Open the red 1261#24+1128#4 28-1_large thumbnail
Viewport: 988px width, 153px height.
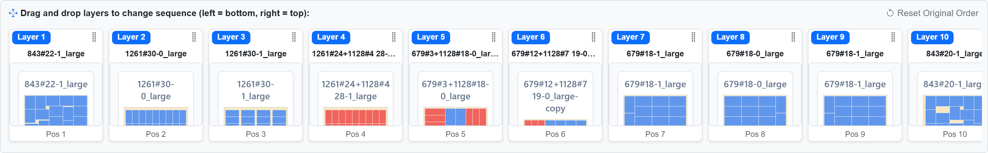(x=356, y=116)
